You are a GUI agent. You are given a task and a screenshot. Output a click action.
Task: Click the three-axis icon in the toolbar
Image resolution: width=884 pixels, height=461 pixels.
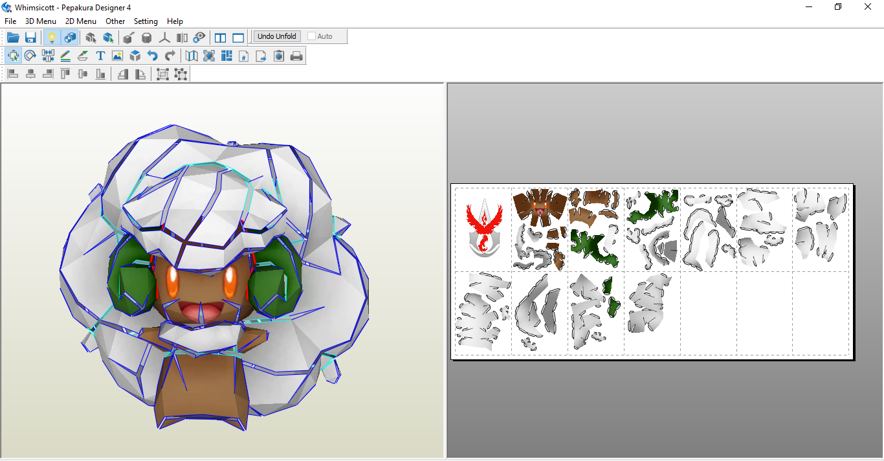tap(165, 37)
